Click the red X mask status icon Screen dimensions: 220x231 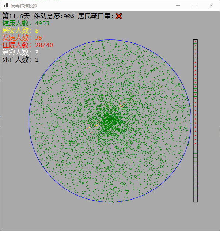pos(119,16)
